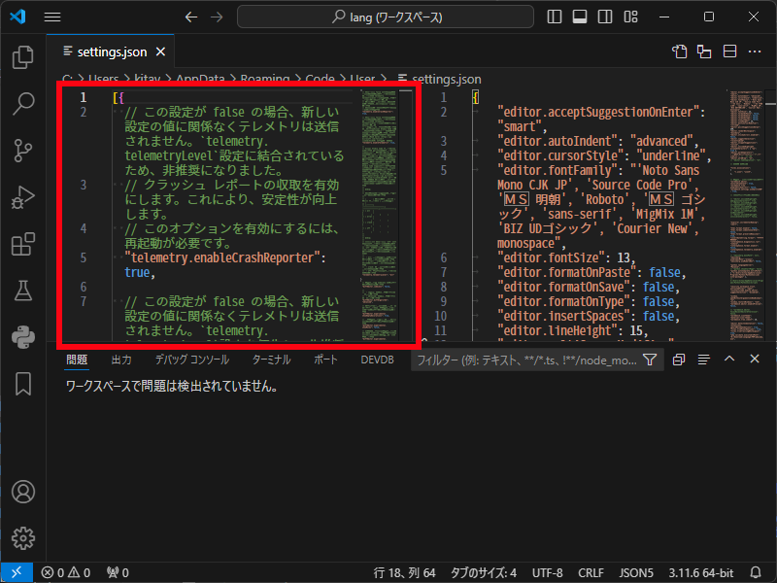Click the right editor minimap

[746, 215]
